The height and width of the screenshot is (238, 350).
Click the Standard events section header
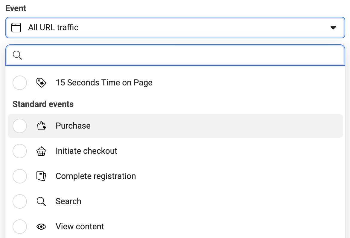tap(43, 104)
